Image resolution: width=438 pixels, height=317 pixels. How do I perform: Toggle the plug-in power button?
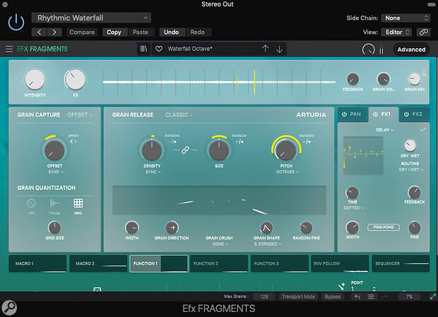pos(16,22)
